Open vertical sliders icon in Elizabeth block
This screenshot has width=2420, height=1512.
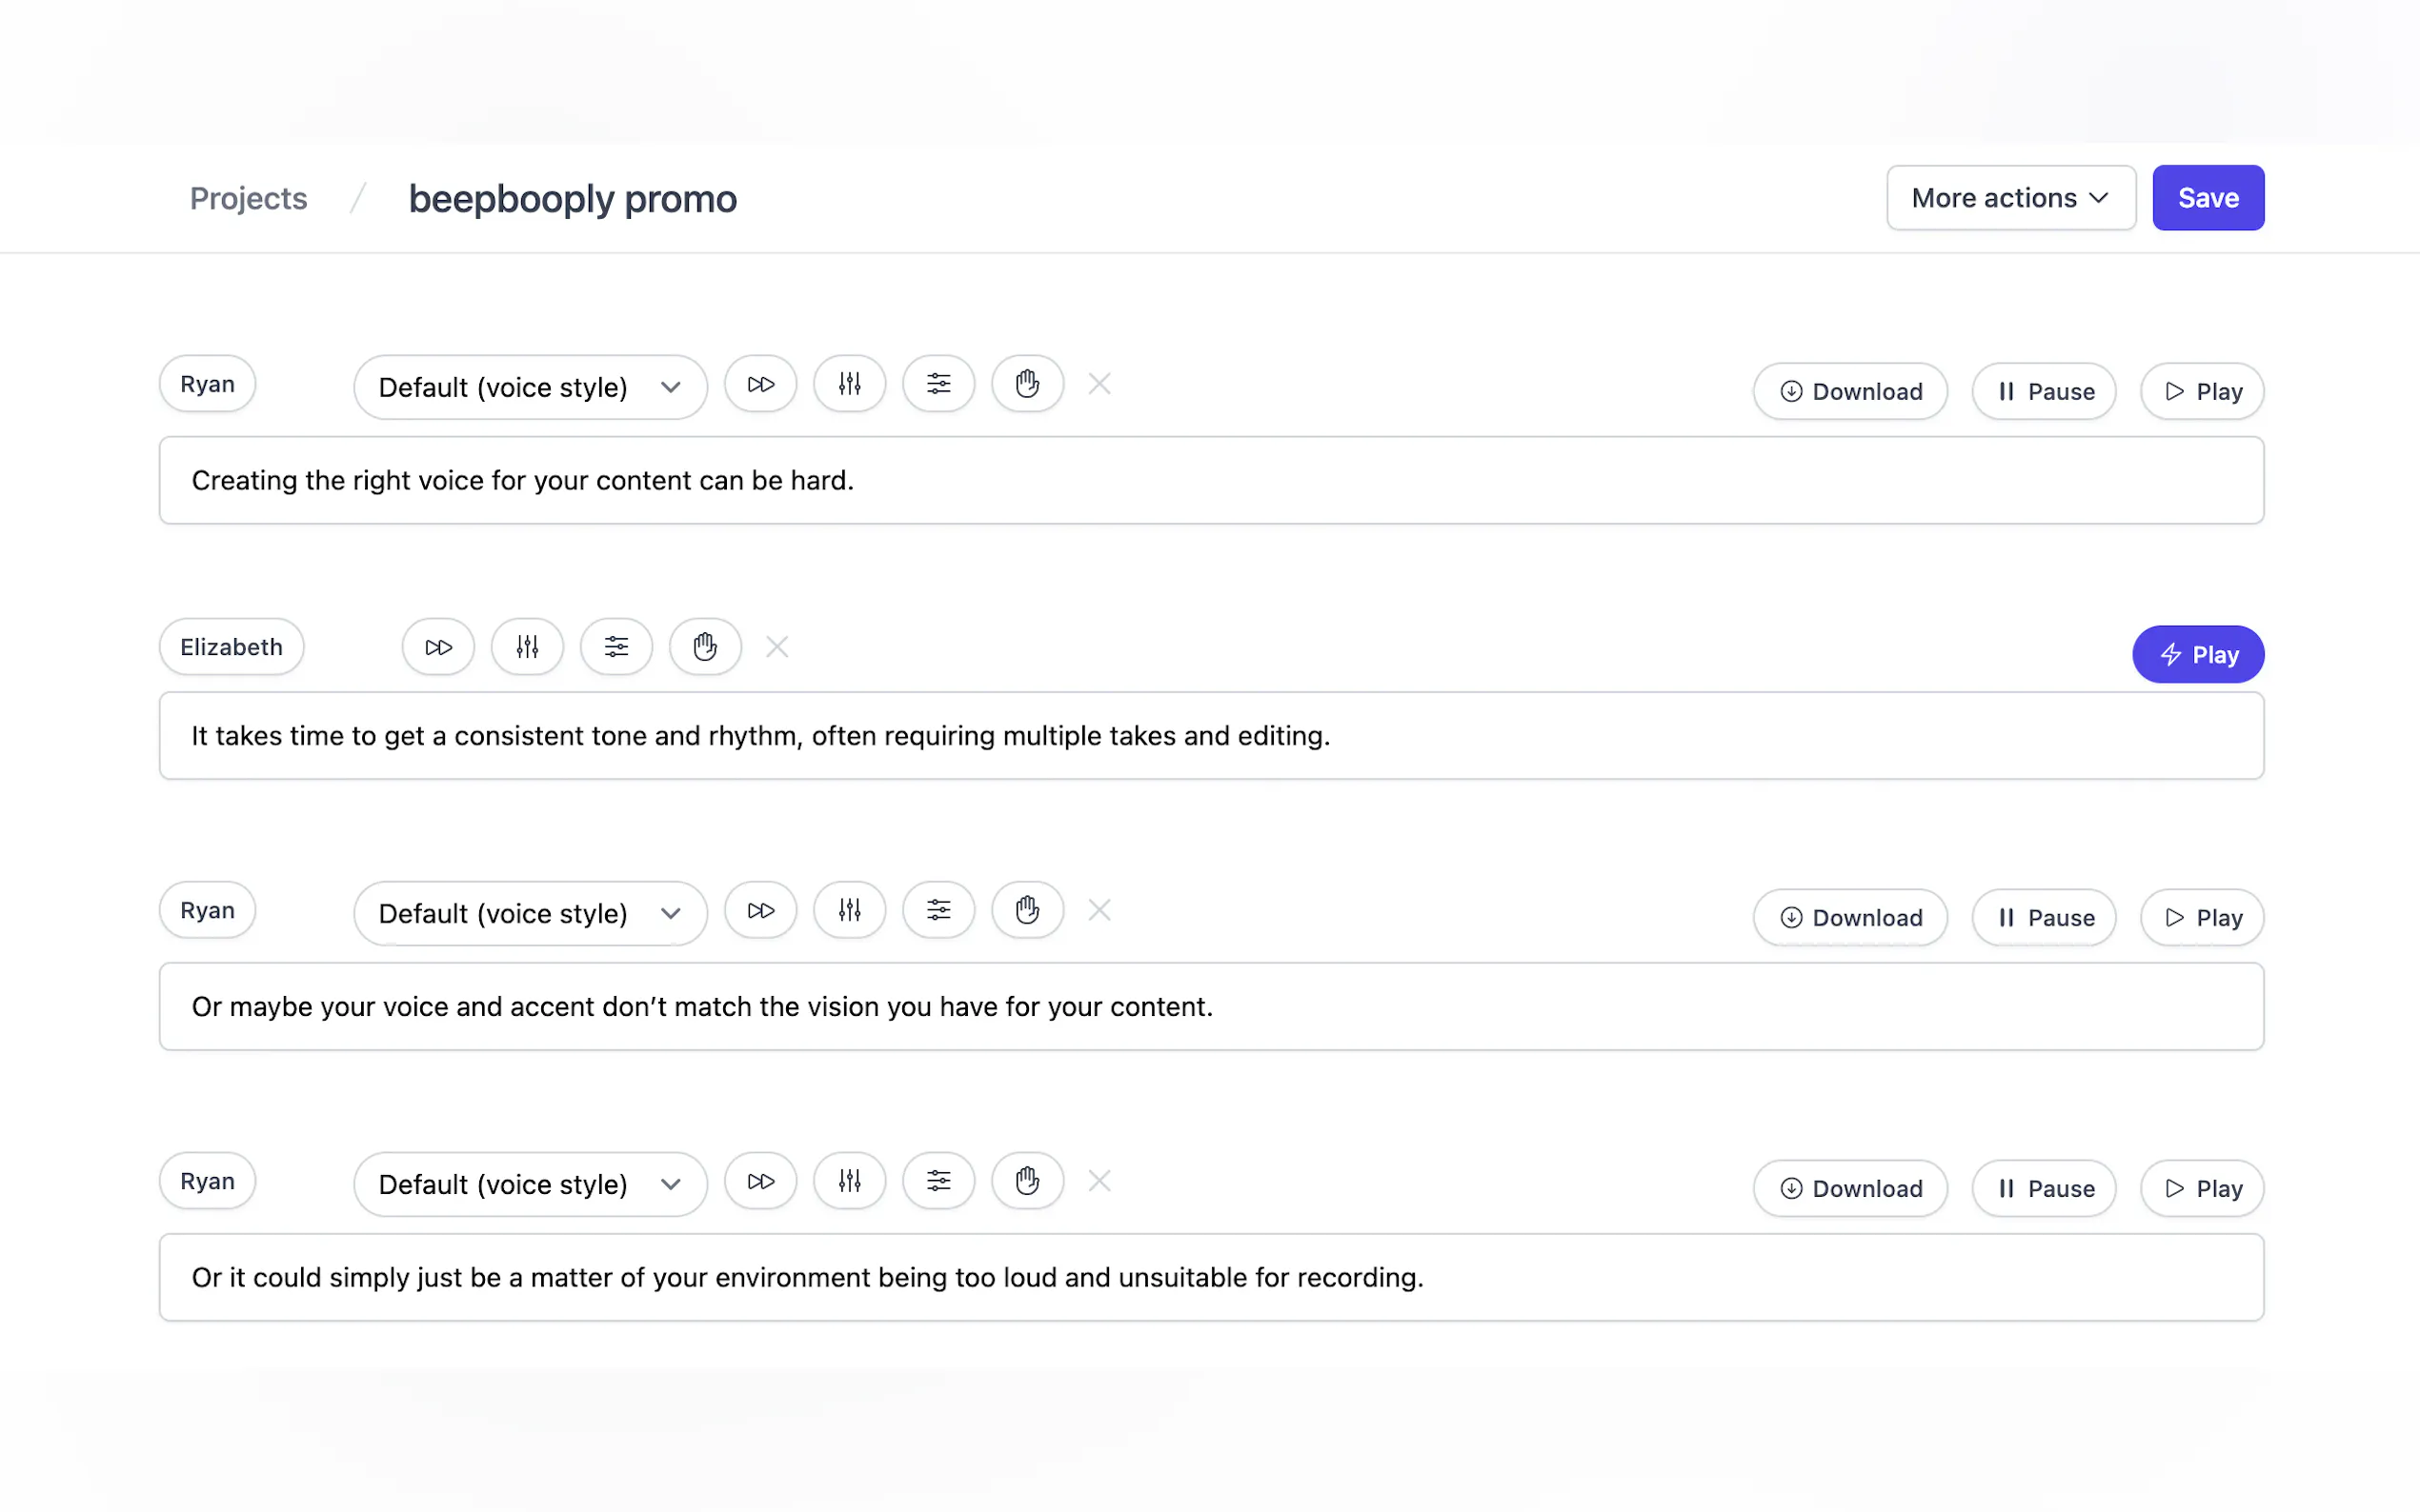tap(527, 647)
